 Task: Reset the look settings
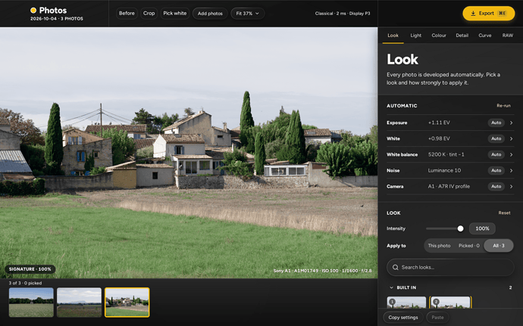504,213
